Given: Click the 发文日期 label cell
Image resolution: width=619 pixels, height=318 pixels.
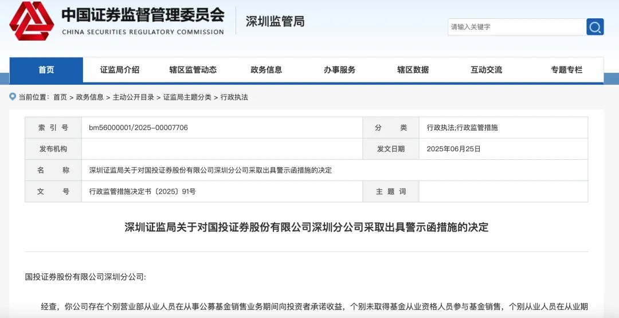Looking at the screenshot, I should (x=391, y=149).
